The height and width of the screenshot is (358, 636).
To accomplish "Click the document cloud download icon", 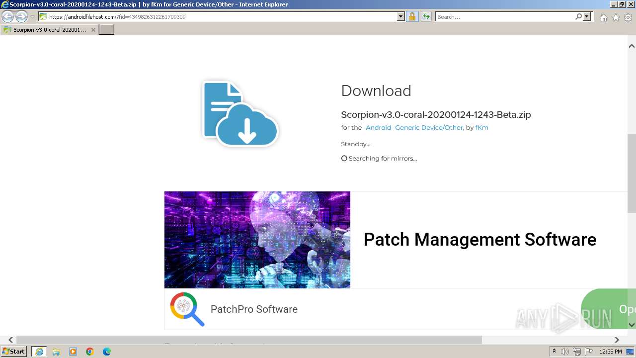I will tap(240, 113).
